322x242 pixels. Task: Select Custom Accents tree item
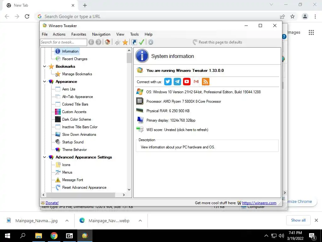(x=74, y=112)
